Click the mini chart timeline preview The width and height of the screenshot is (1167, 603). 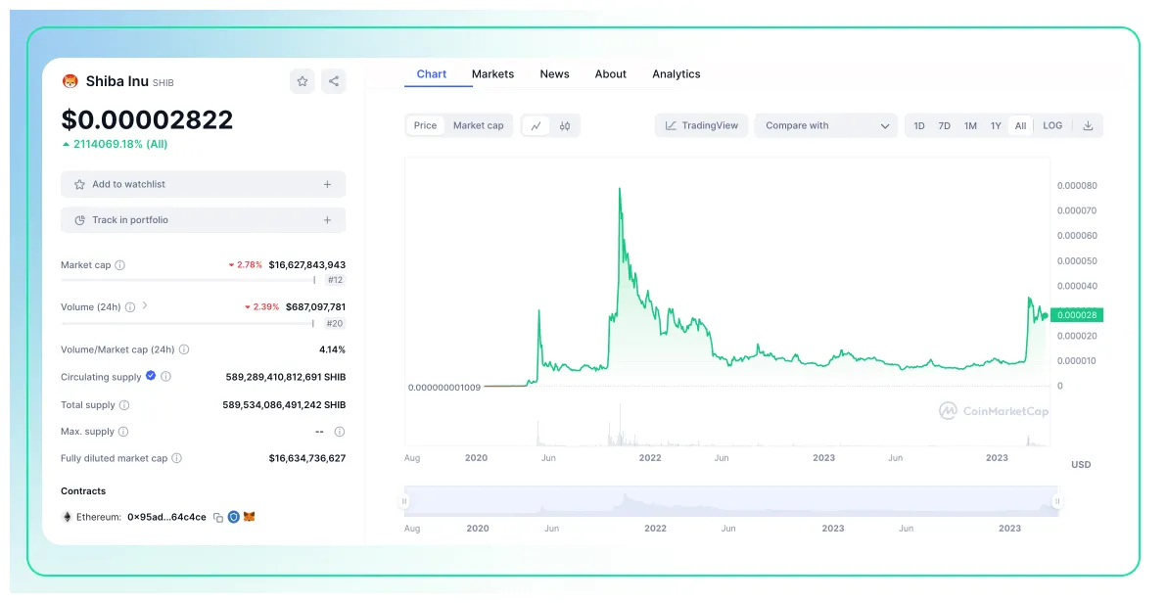[x=729, y=499]
